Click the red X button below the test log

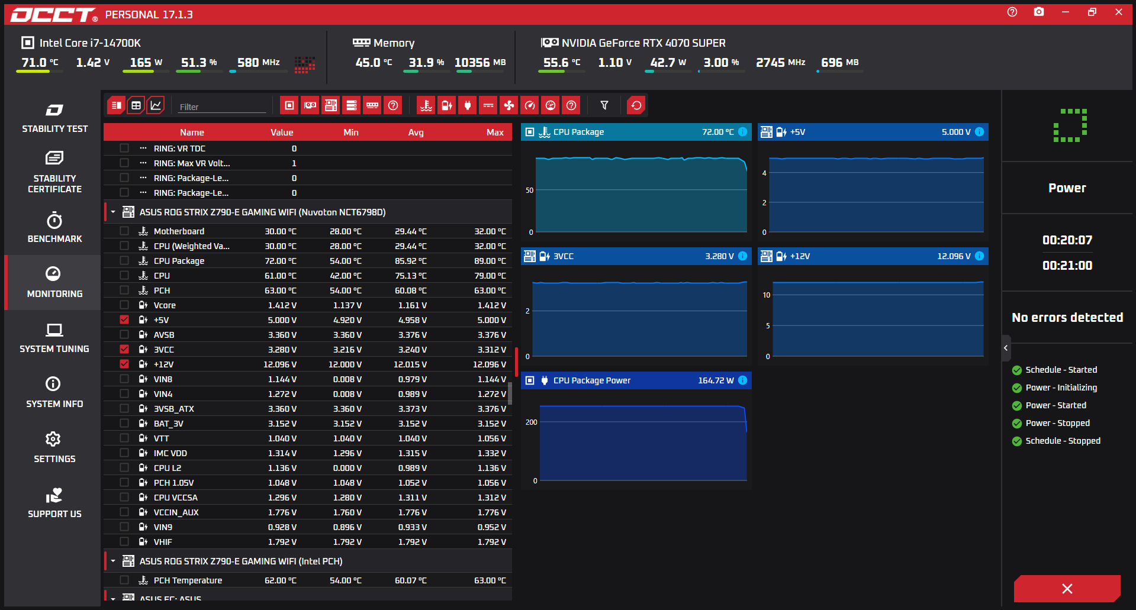tap(1067, 589)
